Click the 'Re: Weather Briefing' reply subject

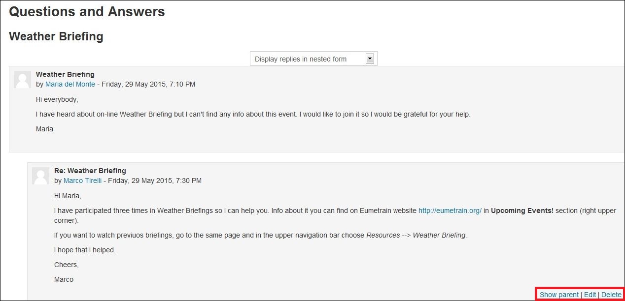pyautogui.click(x=90, y=171)
